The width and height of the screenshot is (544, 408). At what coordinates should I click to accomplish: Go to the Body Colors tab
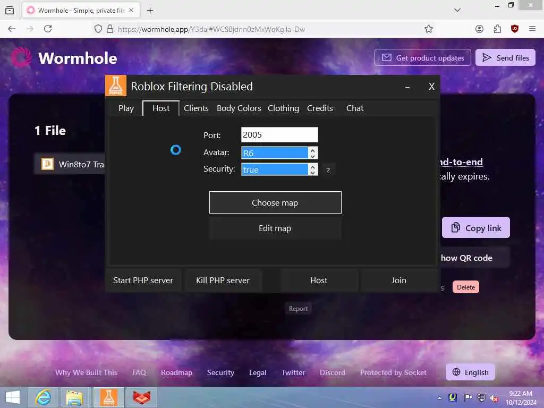(239, 108)
